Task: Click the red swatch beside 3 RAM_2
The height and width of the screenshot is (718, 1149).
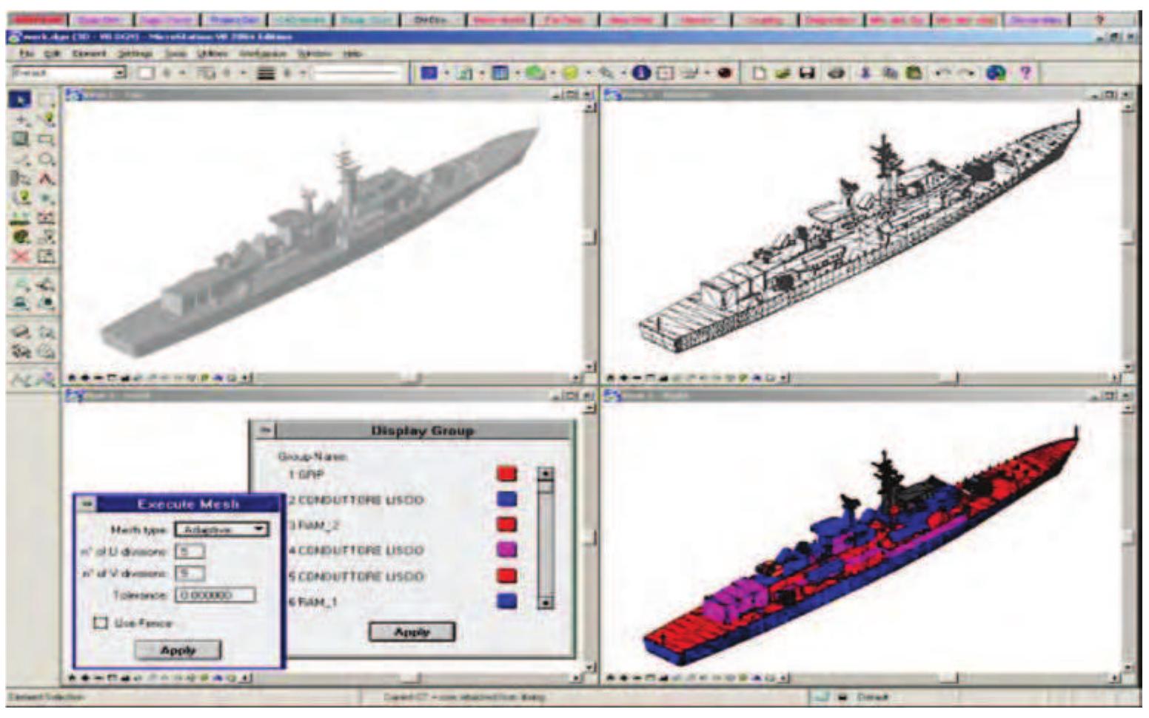Action: tap(506, 524)
